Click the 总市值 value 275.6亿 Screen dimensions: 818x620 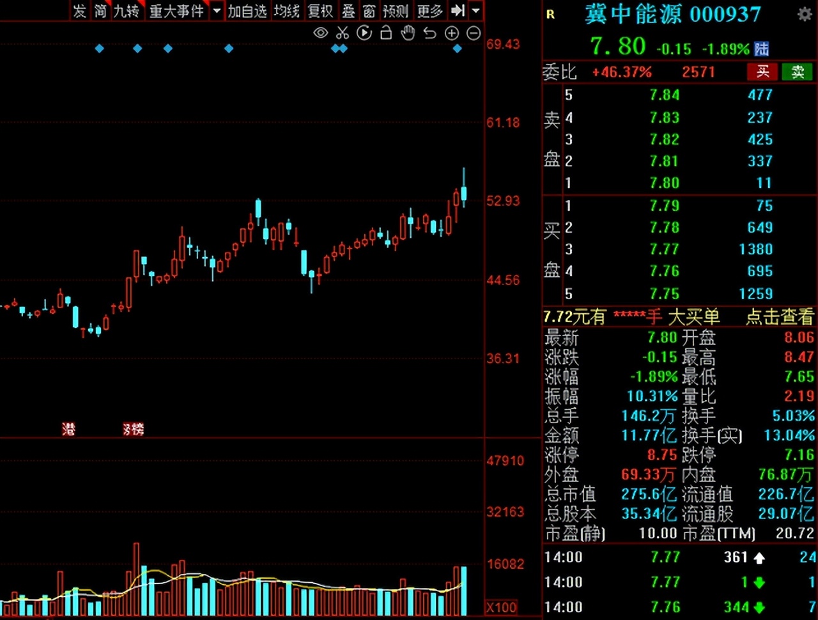click(x=649, y=494)
